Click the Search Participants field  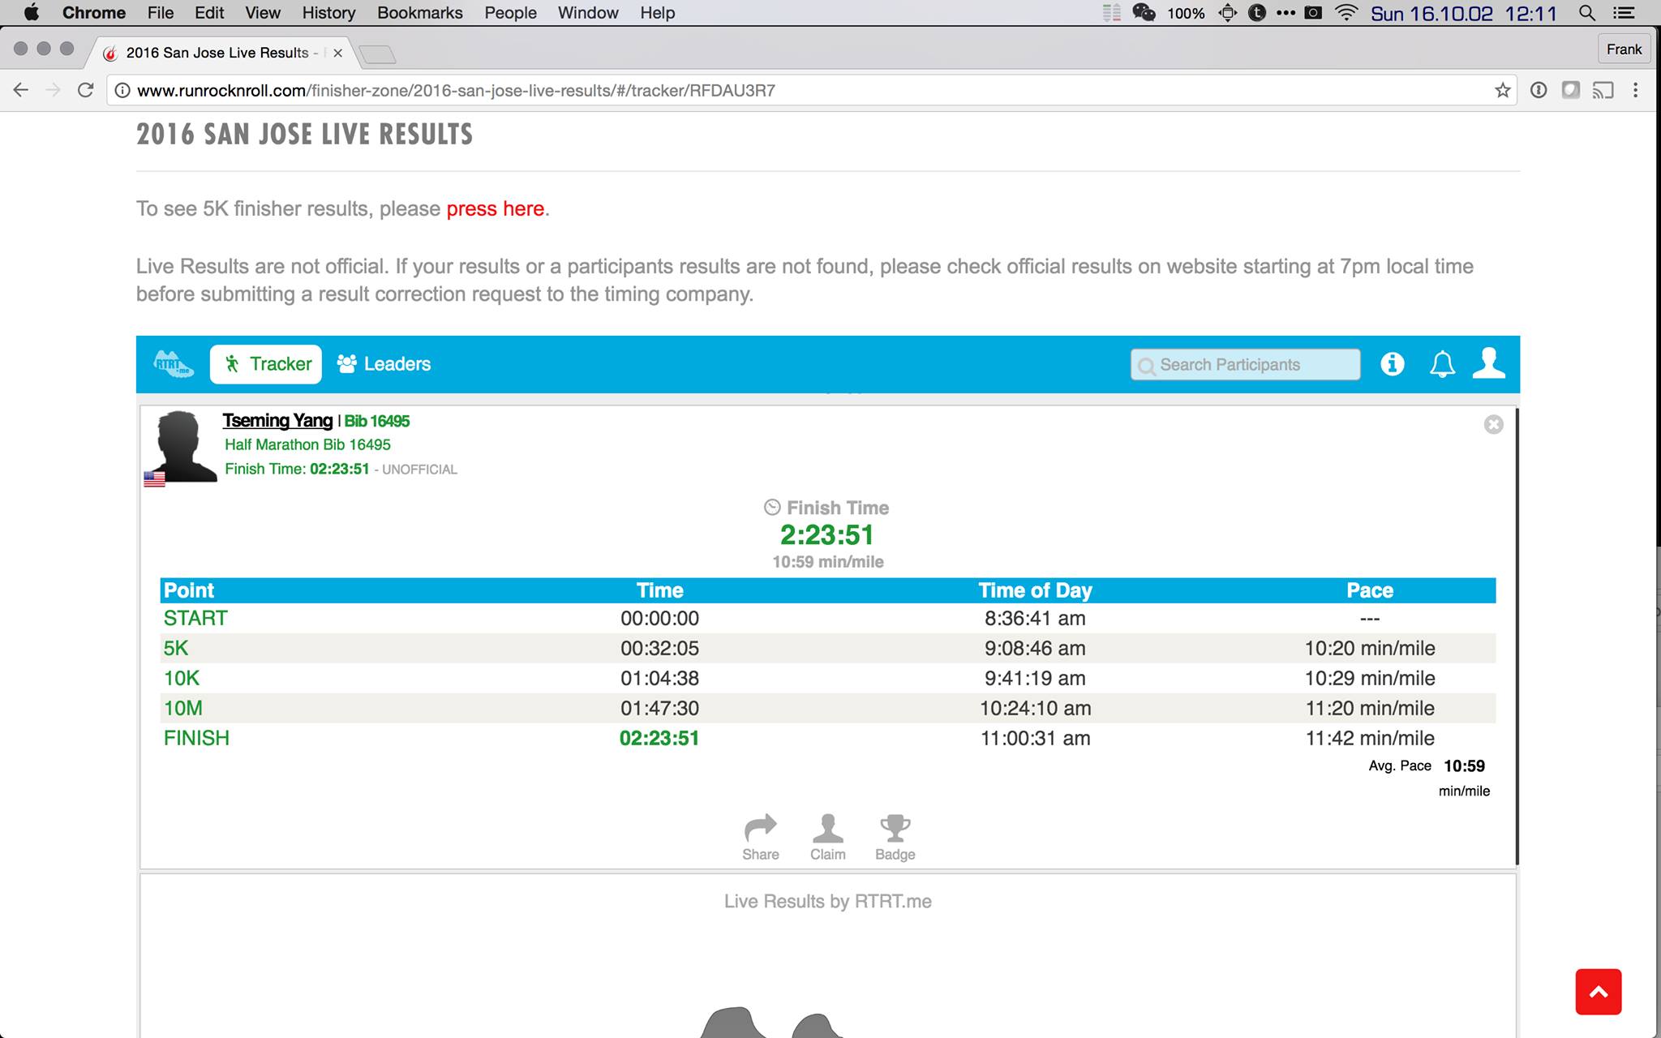1245,364
